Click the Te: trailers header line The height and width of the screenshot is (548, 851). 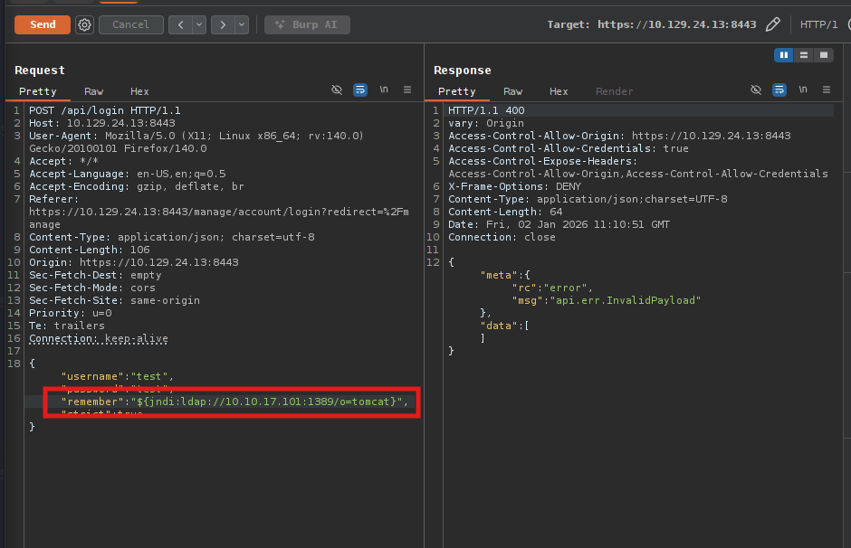click(x=67, y=326)
